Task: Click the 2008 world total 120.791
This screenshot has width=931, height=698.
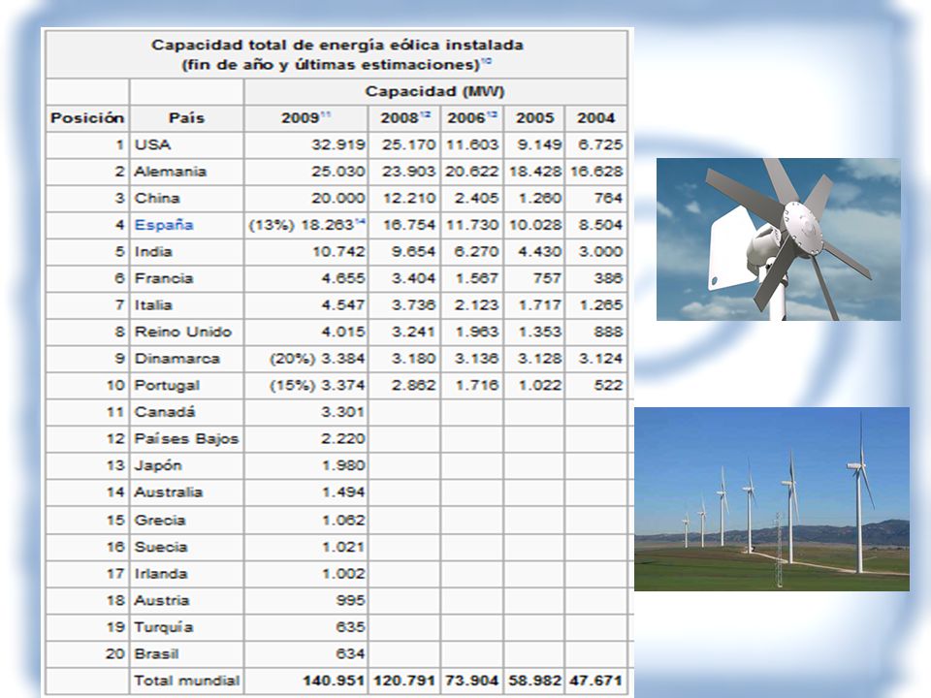Action: (404, 681)
